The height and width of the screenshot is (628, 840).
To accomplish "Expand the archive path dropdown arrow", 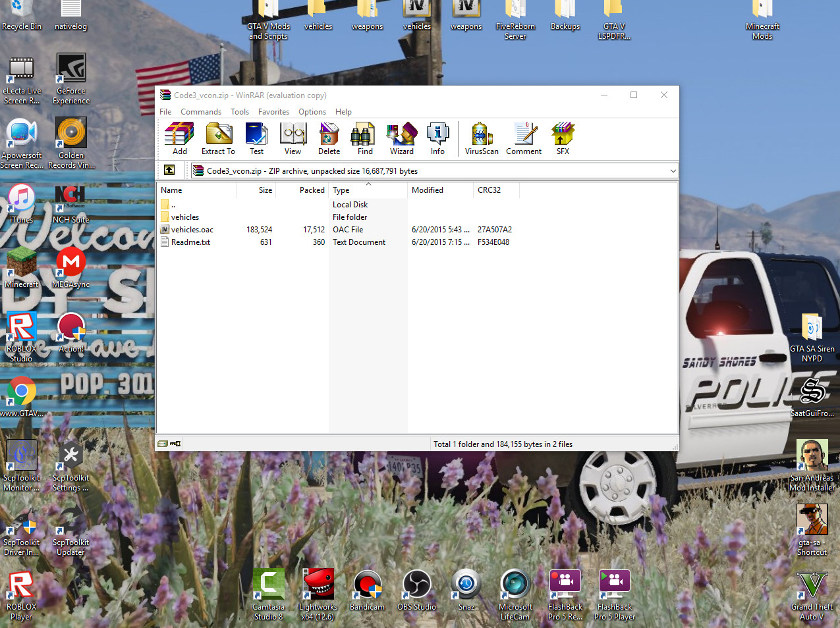I will [673, 171].
